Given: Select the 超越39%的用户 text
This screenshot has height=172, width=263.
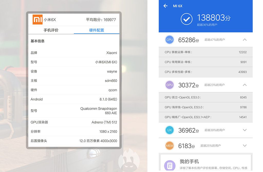Looking at the screenshot, I should [214, 130].
